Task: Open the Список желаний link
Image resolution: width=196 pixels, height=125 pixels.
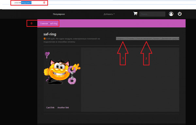Action: click(144, 39)
